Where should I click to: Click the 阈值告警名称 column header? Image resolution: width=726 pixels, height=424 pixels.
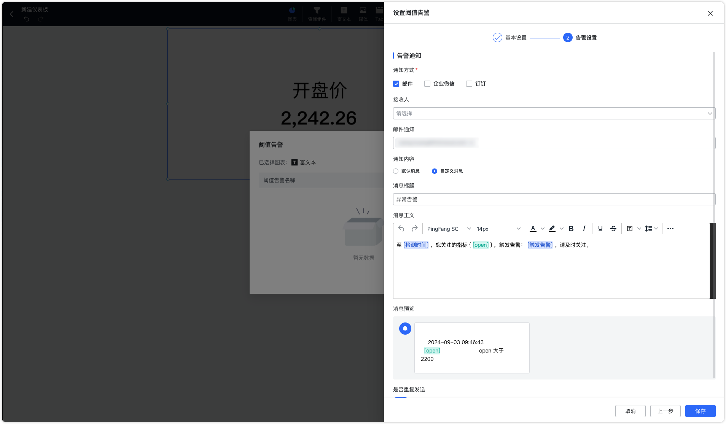click(x=279, y=180)
